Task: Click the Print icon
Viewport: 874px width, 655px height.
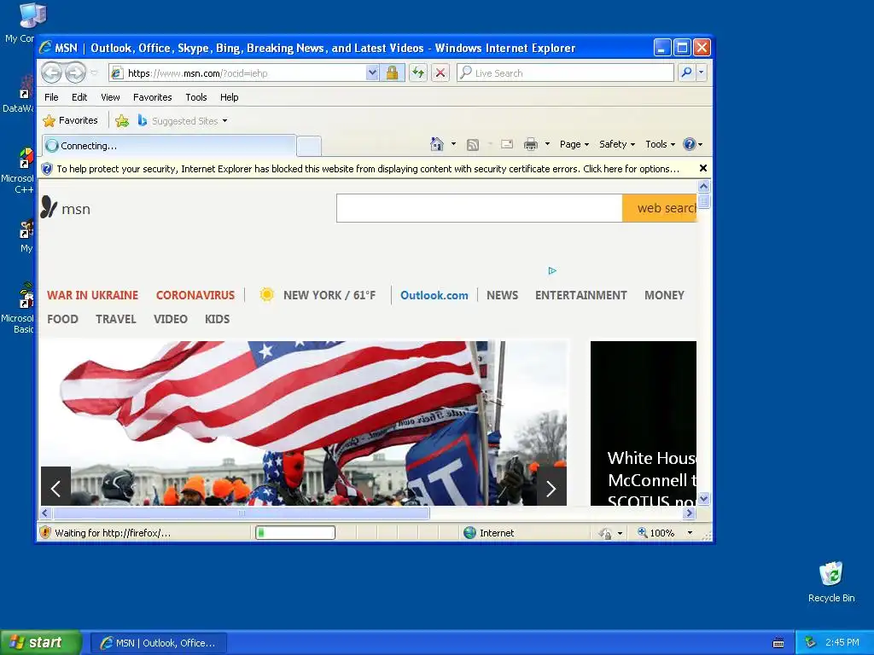Action: point(531,145)
